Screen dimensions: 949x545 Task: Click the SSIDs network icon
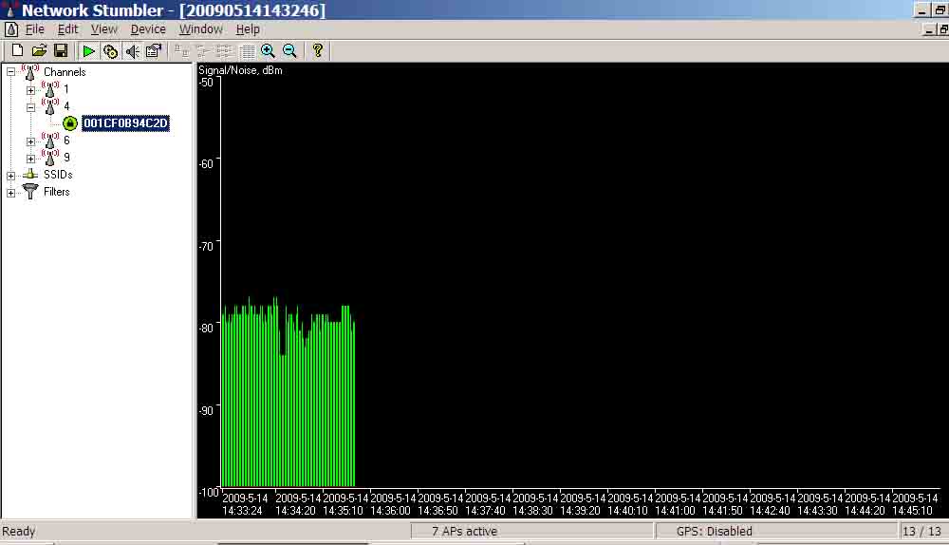pos(30,175)
